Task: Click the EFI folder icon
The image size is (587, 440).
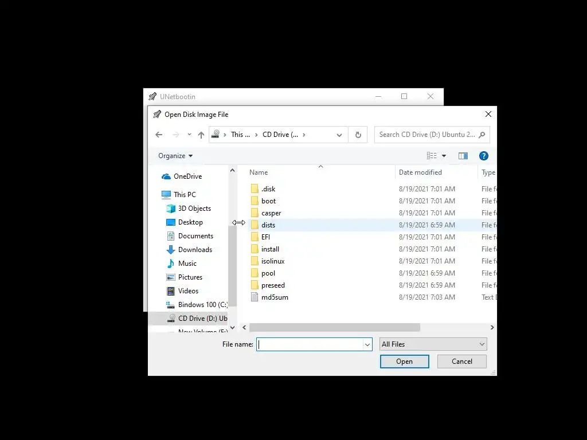Action: click(255, 237)
